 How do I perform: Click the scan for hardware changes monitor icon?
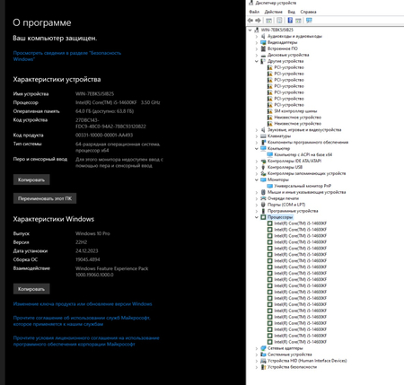[x=309, y=21]
